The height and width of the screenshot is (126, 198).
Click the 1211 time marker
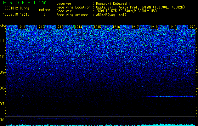point(22,27)
